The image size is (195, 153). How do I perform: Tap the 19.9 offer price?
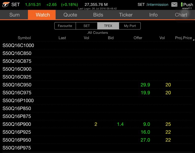tap(145, 93)
